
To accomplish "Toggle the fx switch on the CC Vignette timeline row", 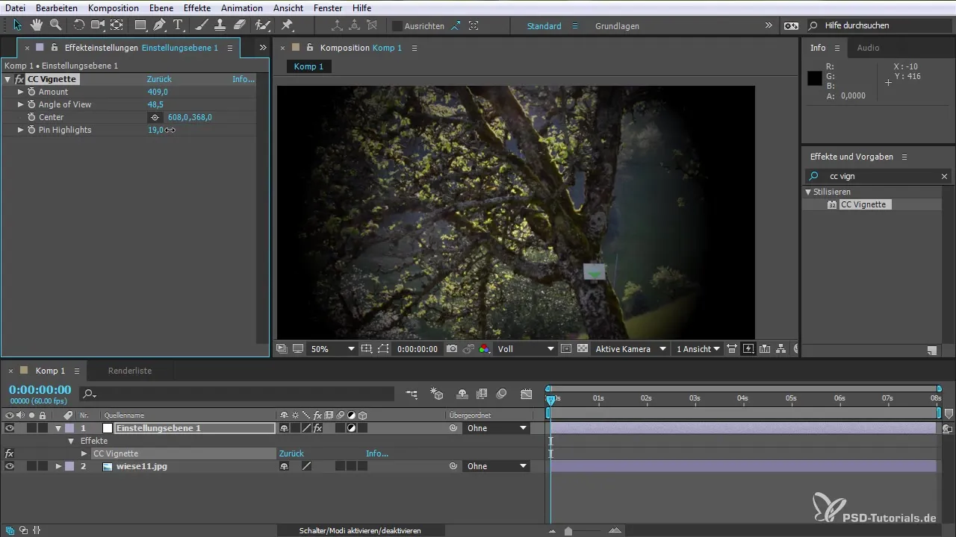I will click(x=10, y=453).
